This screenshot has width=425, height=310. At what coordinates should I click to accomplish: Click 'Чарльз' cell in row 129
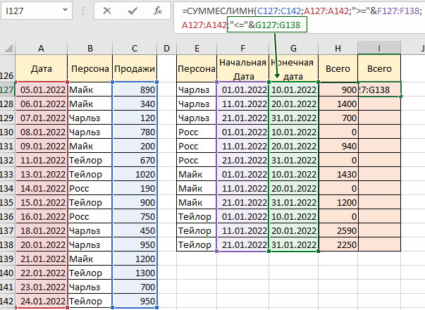click(90, 118)
